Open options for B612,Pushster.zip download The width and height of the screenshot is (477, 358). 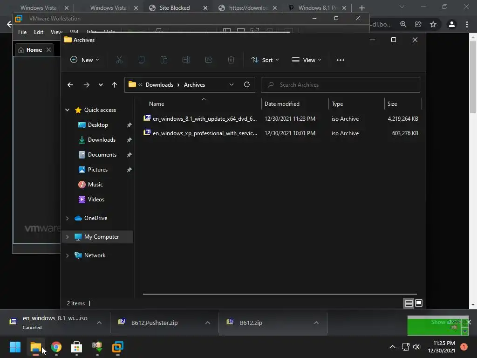(208, 323)
